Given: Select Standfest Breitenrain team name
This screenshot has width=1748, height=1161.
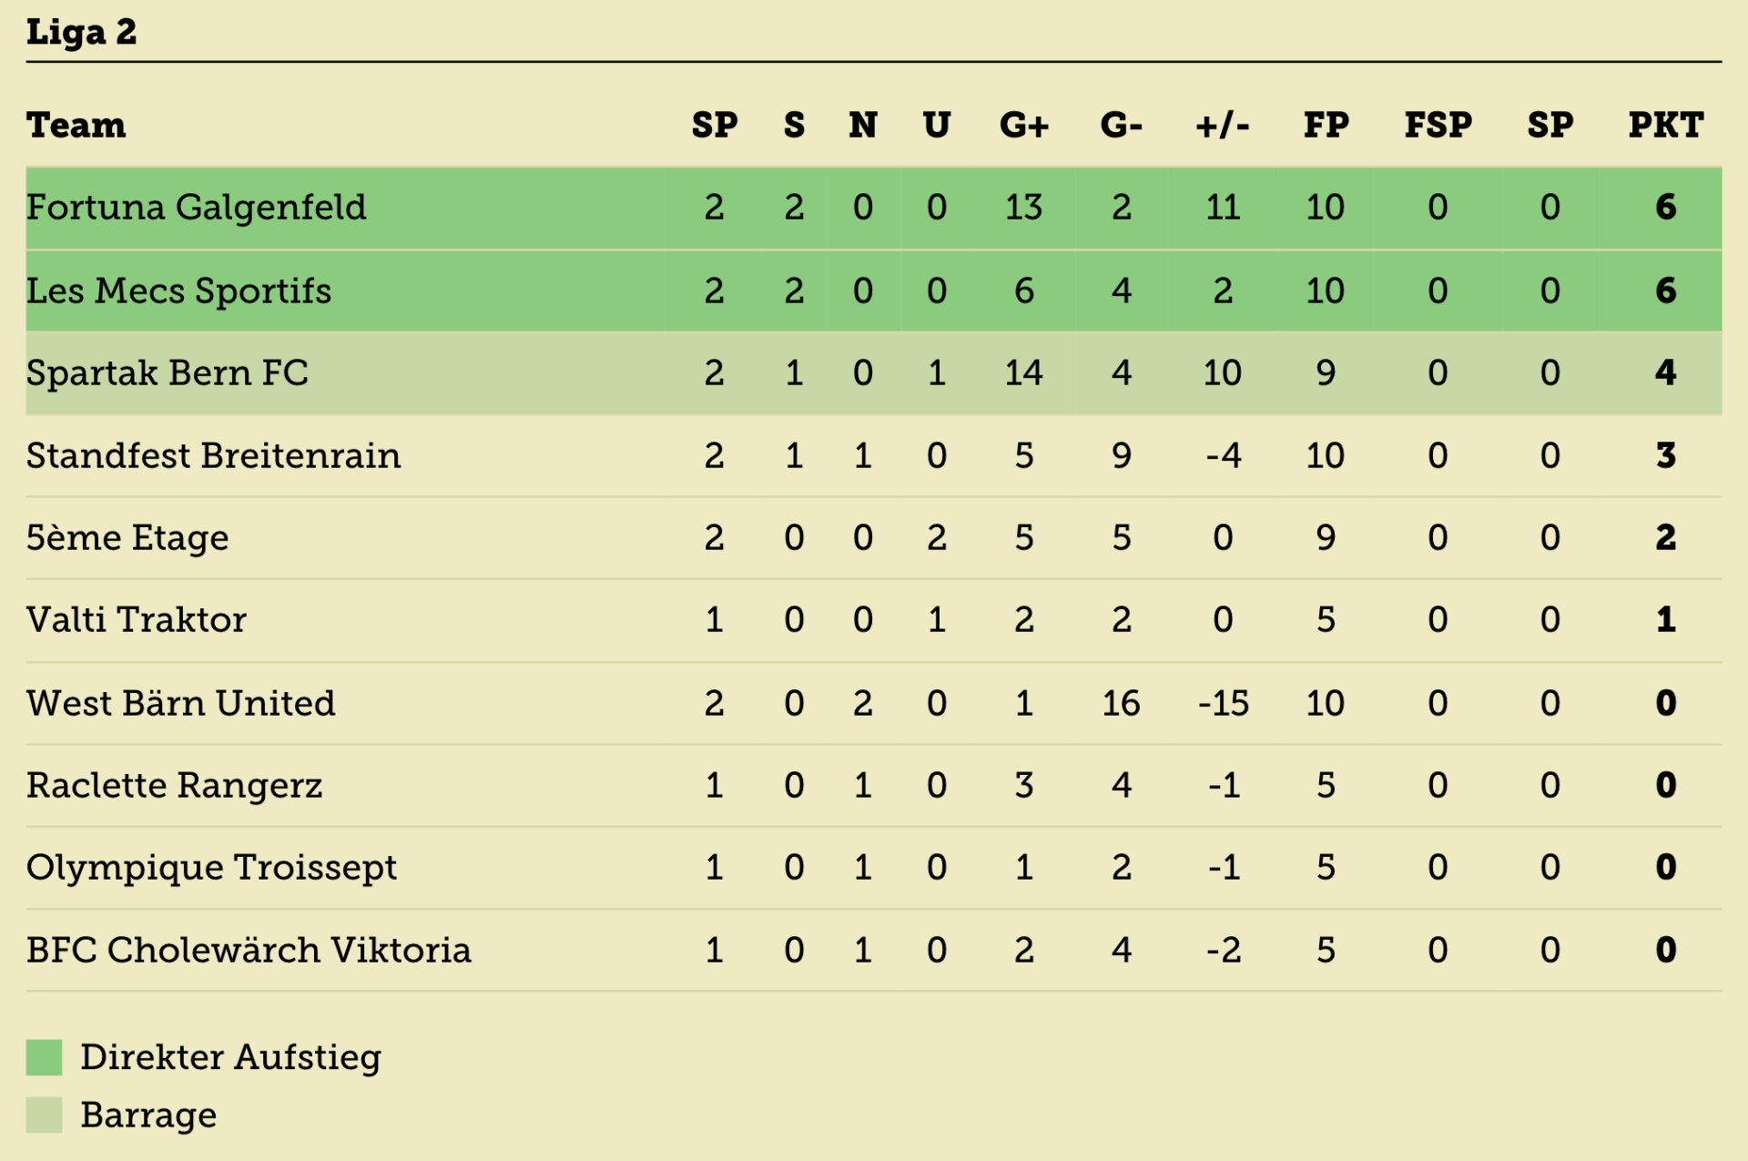Looking at the screenshot, I should coord(213,455).
